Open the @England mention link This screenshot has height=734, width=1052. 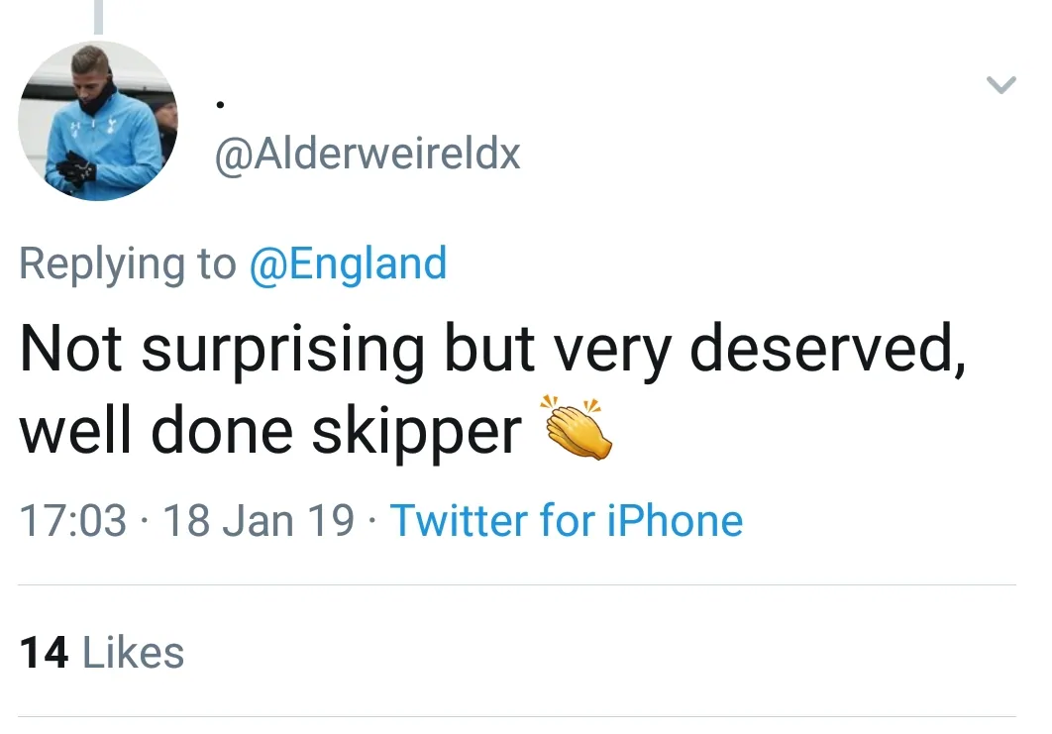(x=348, y=263)
